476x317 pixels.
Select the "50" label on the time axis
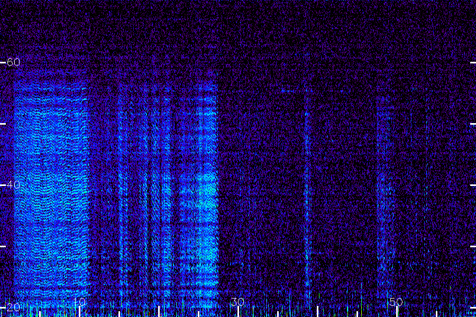pos(396,302)
